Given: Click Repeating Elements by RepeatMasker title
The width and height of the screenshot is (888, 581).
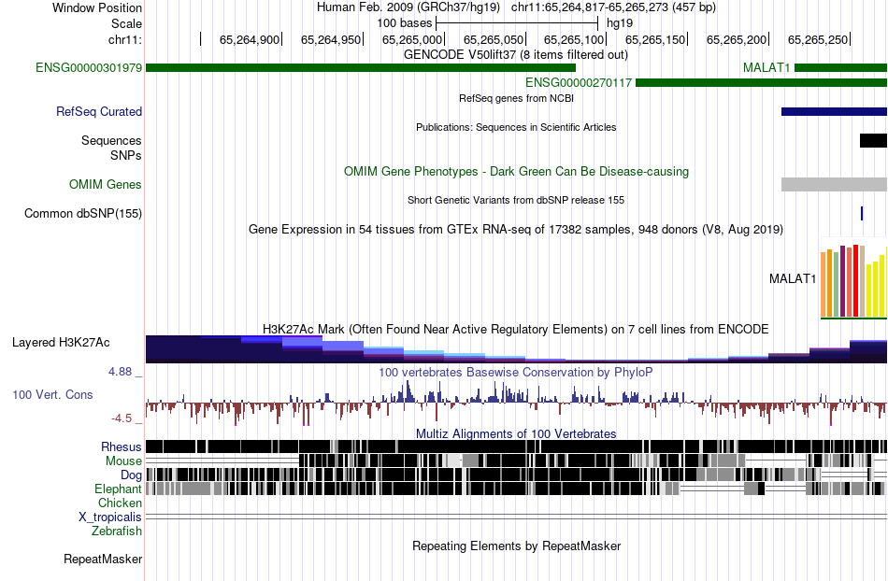Looking at the screenshot, I should point(517,546).
